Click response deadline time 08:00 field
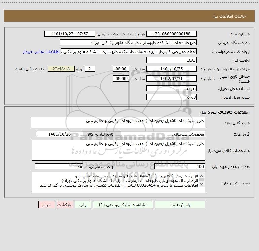 tap(121, 69)
